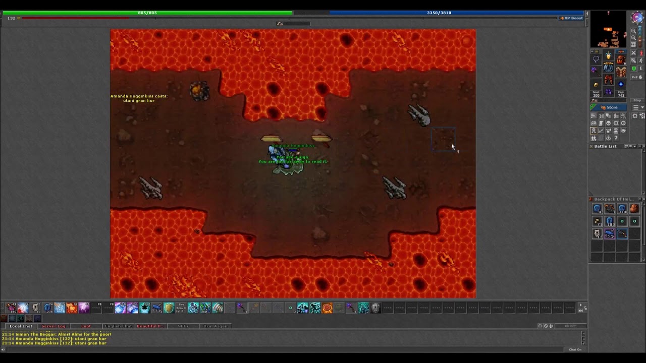The image size is (646, 363).
Task: Click the golden shield hotkey icon
Action: click(169, 308)
